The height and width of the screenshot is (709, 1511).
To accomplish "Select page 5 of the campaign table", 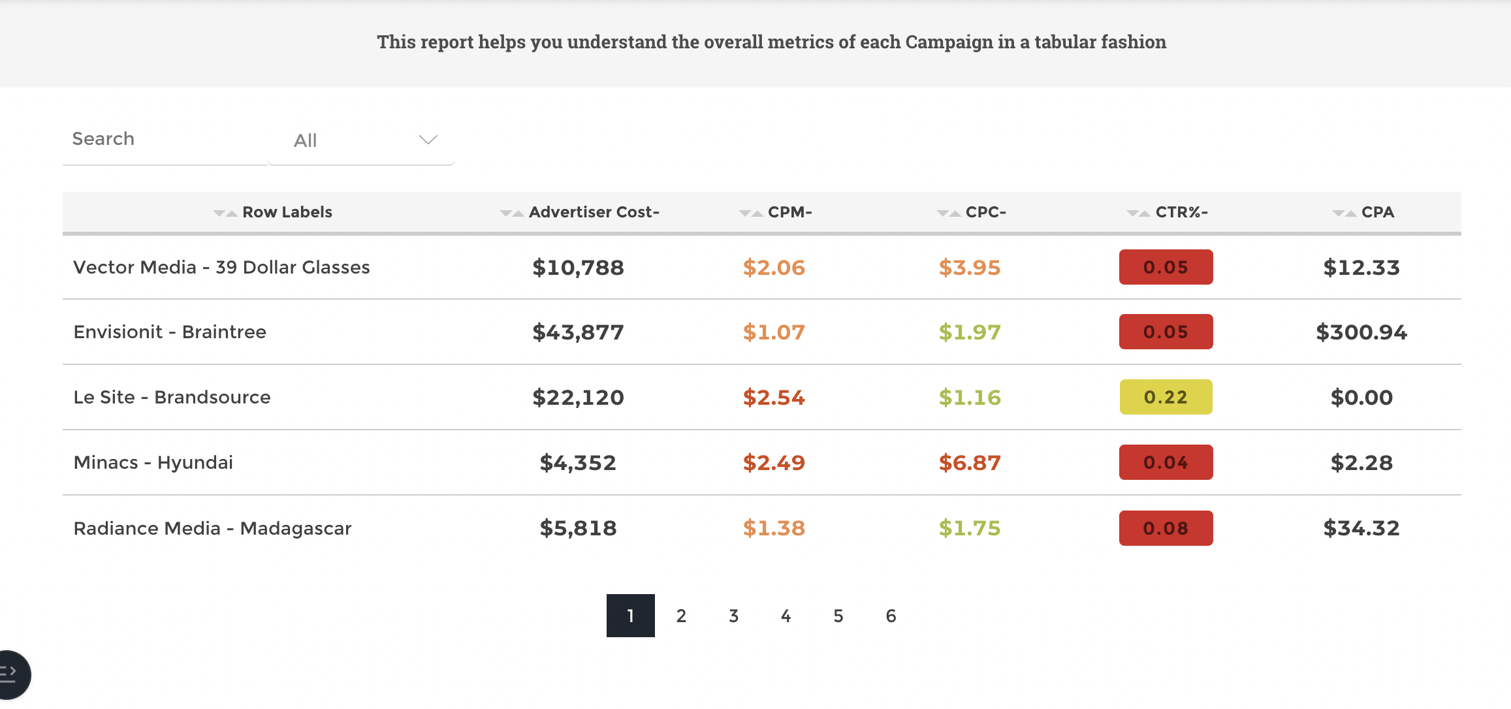I will (x=838, y=615).
